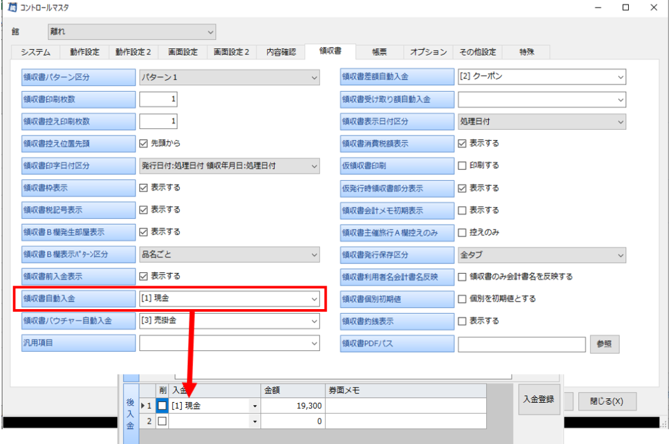The width and height of the screenshot is (670, 444).
Task: Expand the 領収書パターン区分 dropdown
Action: tap(229, 77)
